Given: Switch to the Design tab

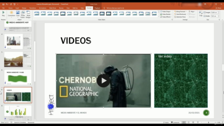Looking at the screenshot, I should point(24,8).
